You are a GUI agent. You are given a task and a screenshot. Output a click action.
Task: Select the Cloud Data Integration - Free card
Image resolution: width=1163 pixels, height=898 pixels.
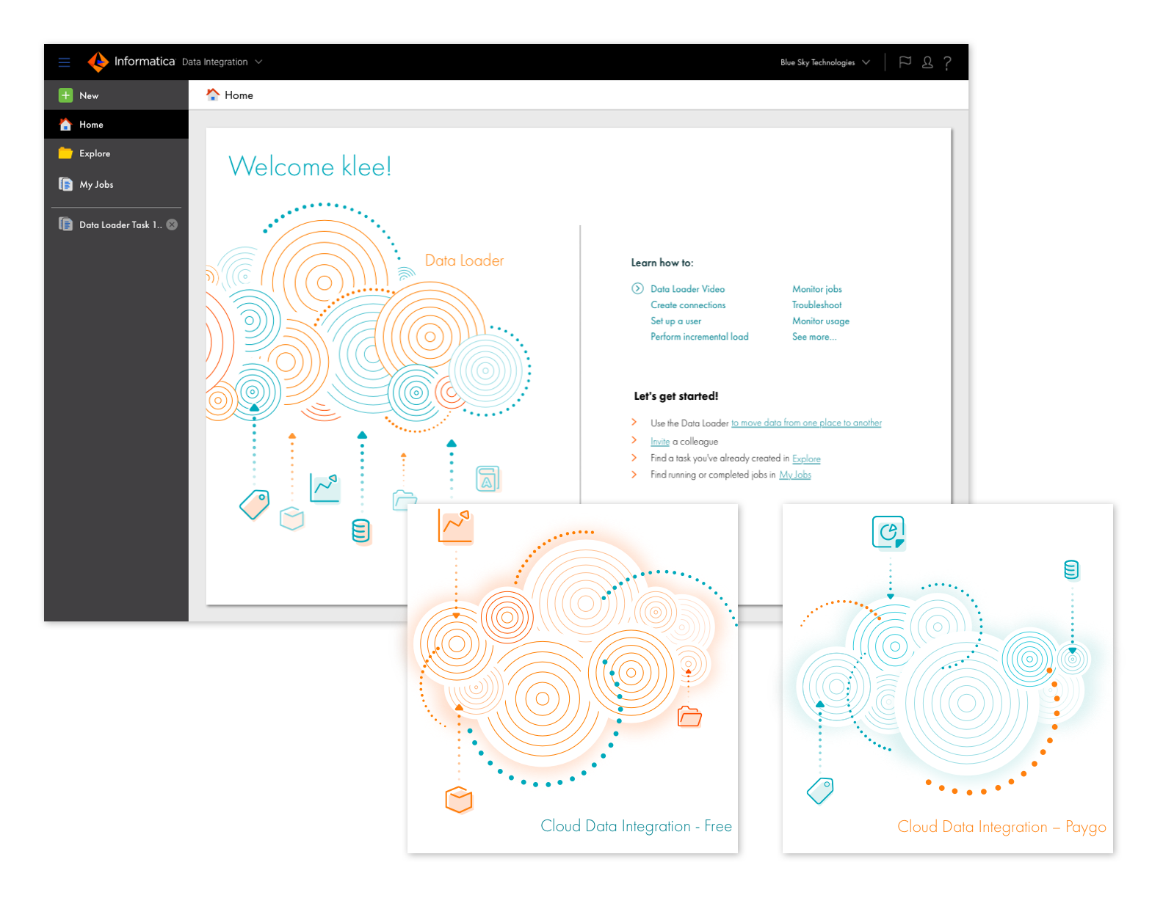click(573, 678)
